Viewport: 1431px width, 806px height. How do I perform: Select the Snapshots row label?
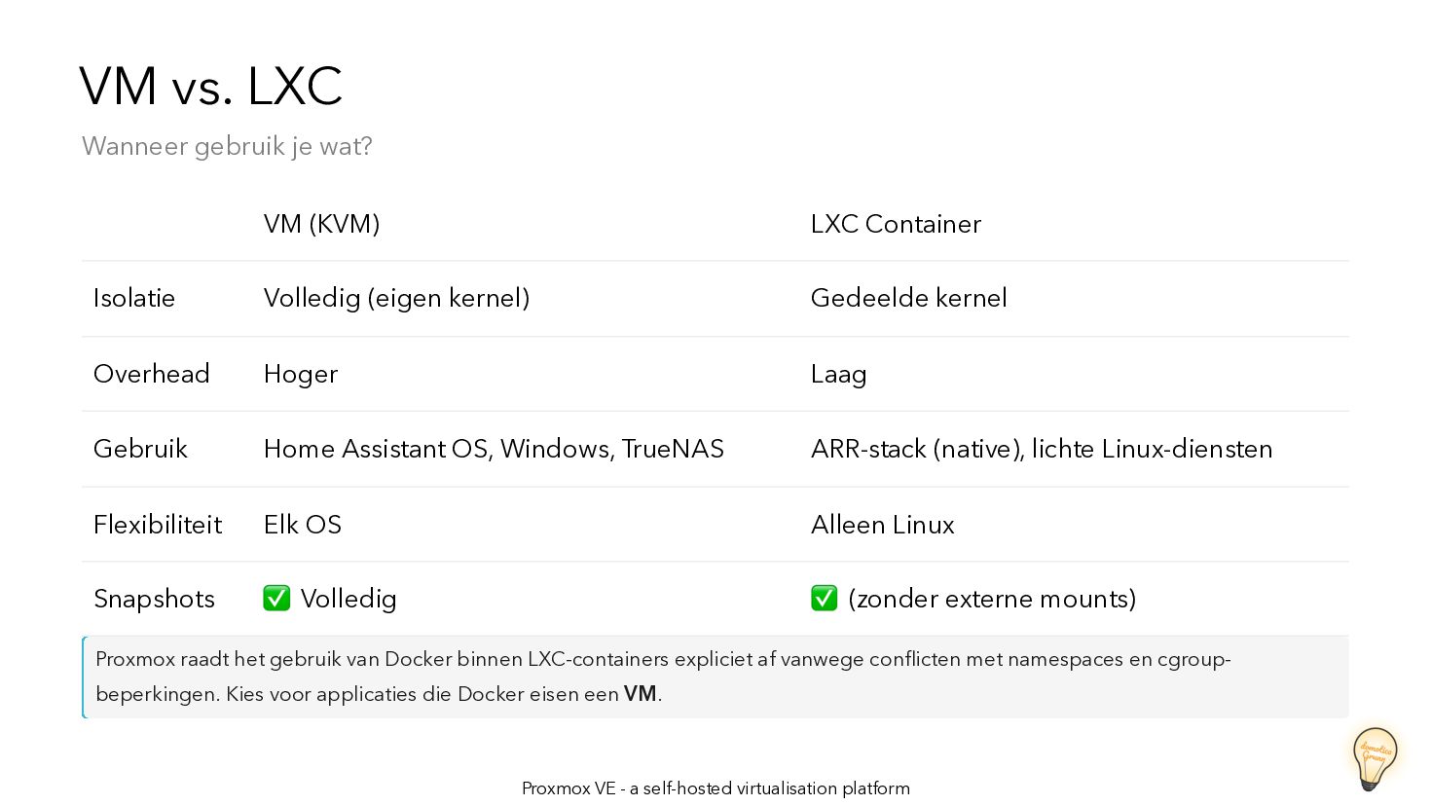pos(154,599)
